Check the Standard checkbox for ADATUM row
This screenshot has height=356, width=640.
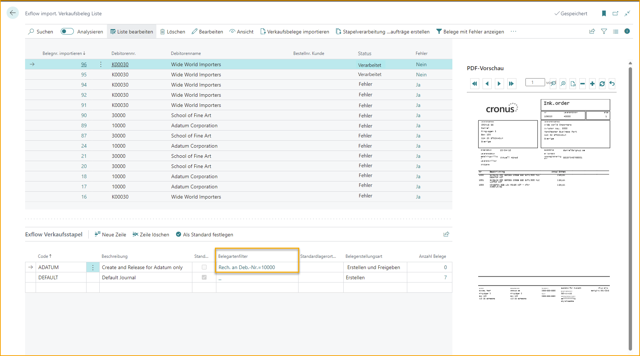[x=204, y=267]
